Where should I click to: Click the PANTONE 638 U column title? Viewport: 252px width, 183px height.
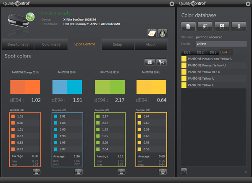pos(67,73)
